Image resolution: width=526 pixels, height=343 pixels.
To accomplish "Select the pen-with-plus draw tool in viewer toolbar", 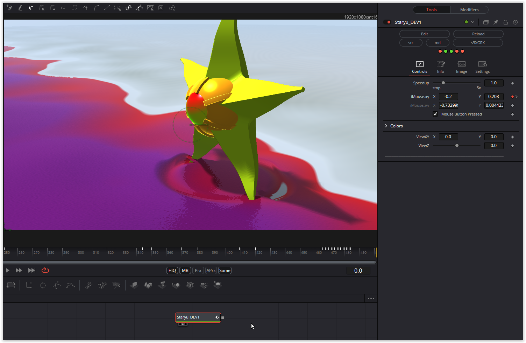I will point(9,8).
